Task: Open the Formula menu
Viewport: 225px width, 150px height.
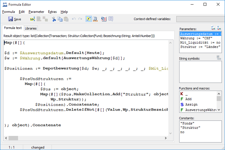Action: point(8,12)
